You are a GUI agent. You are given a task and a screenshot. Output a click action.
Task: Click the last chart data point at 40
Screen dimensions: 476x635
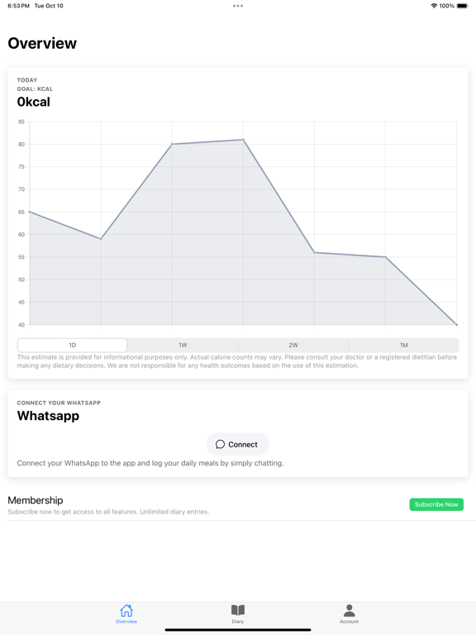[x=456, y=324]
